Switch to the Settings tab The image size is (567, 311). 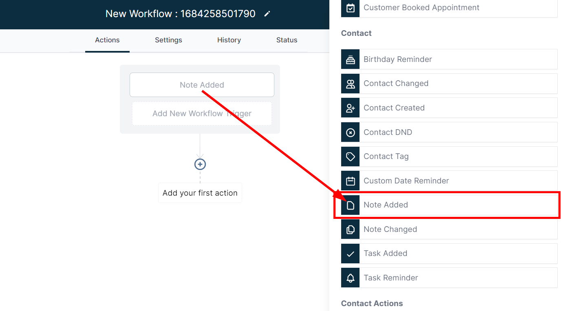tap(168, 40)
